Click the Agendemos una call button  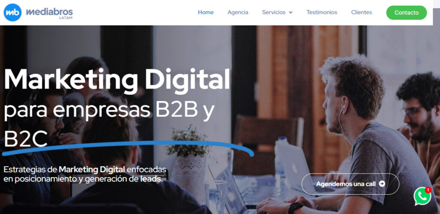click(350, 184)
